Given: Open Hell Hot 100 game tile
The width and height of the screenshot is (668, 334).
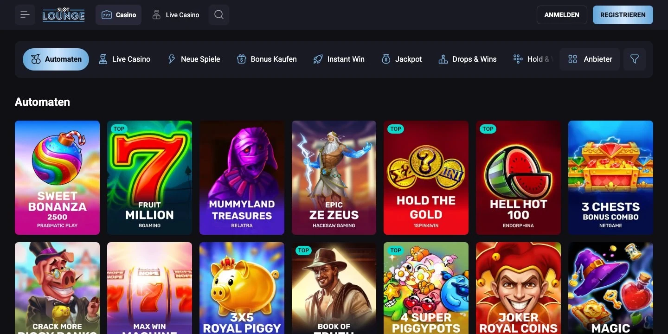Looking at the screenshot, I should tap(518, 178).
